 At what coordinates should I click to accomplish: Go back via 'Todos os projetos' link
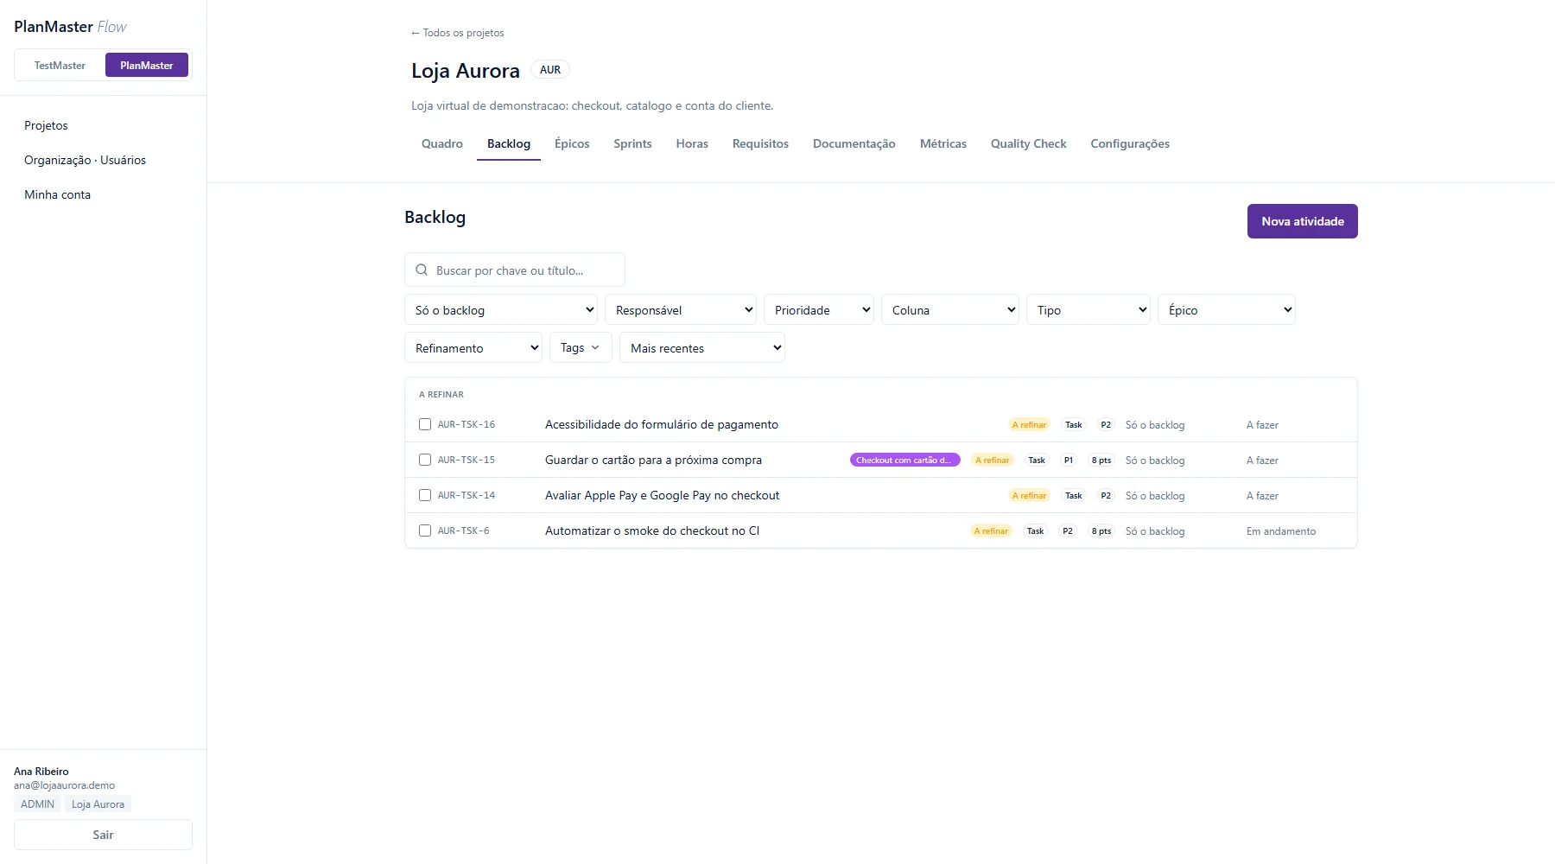pos(458,33)
